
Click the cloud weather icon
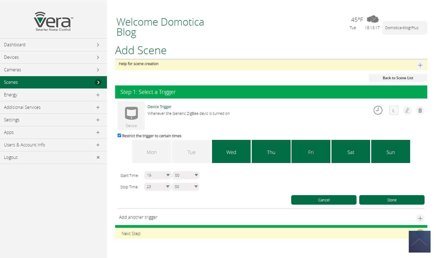pyautogui.click(x=373, y=19)
